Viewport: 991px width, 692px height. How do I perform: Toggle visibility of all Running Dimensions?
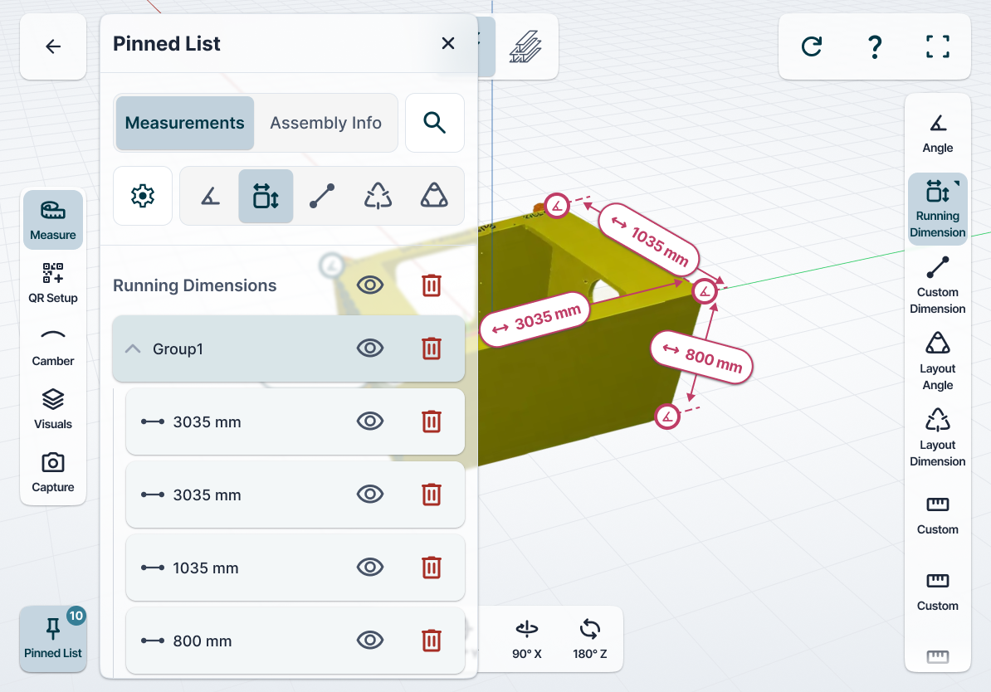[369, 285]
